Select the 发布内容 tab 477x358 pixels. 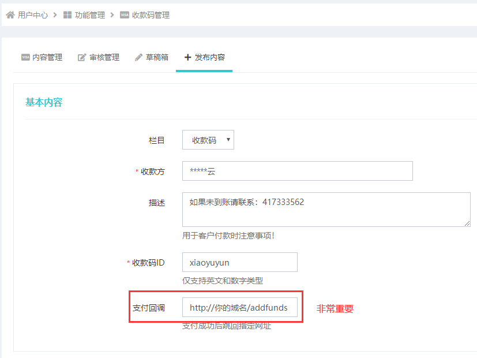[x=204, y=57]
